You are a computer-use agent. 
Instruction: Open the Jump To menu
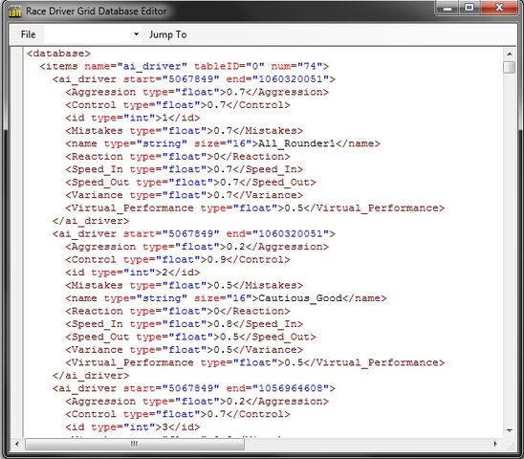pos(167,34)
